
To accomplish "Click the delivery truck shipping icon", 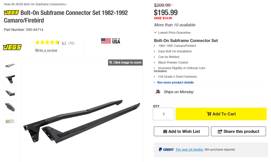I will (x=158, y=92).
